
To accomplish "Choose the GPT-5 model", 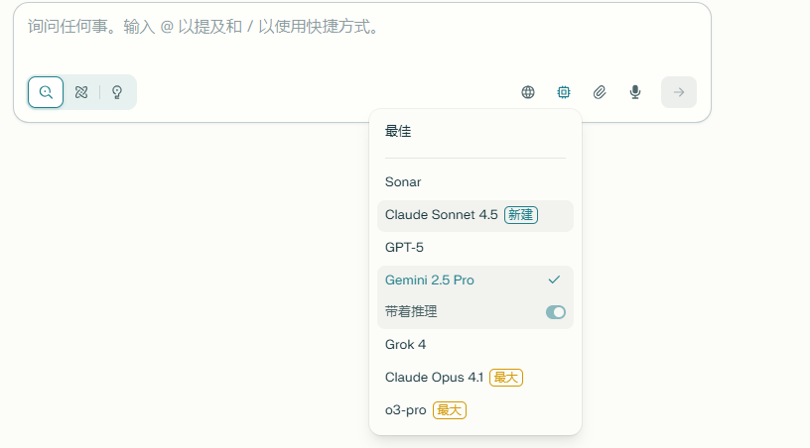I will click(475, 248).
